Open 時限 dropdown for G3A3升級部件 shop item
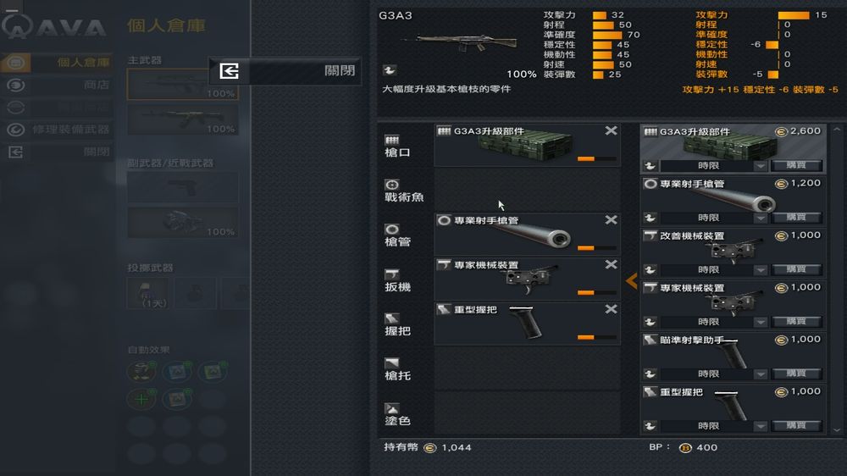 coord(713,166)
